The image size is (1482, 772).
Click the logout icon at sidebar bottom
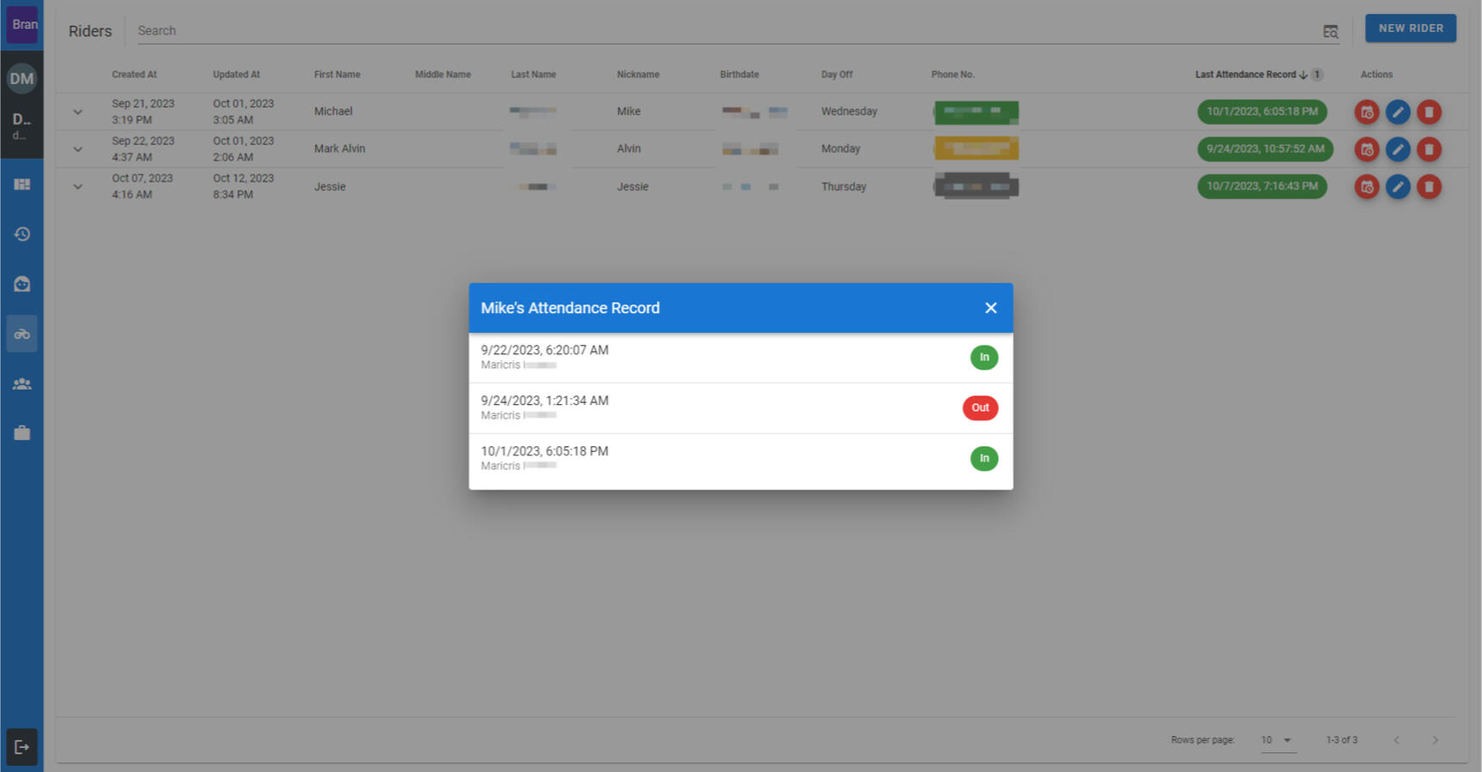(22, 746)
